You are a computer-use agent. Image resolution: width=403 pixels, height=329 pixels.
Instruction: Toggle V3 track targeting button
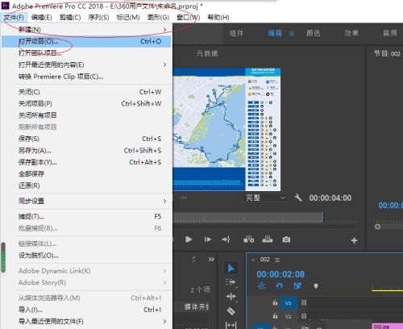pyautogui.click(x=289, y=303)
